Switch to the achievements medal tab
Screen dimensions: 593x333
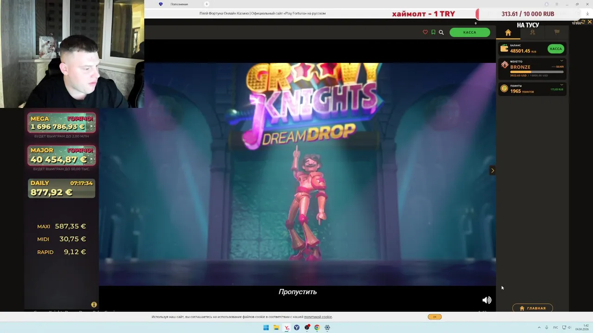(532, 32)
